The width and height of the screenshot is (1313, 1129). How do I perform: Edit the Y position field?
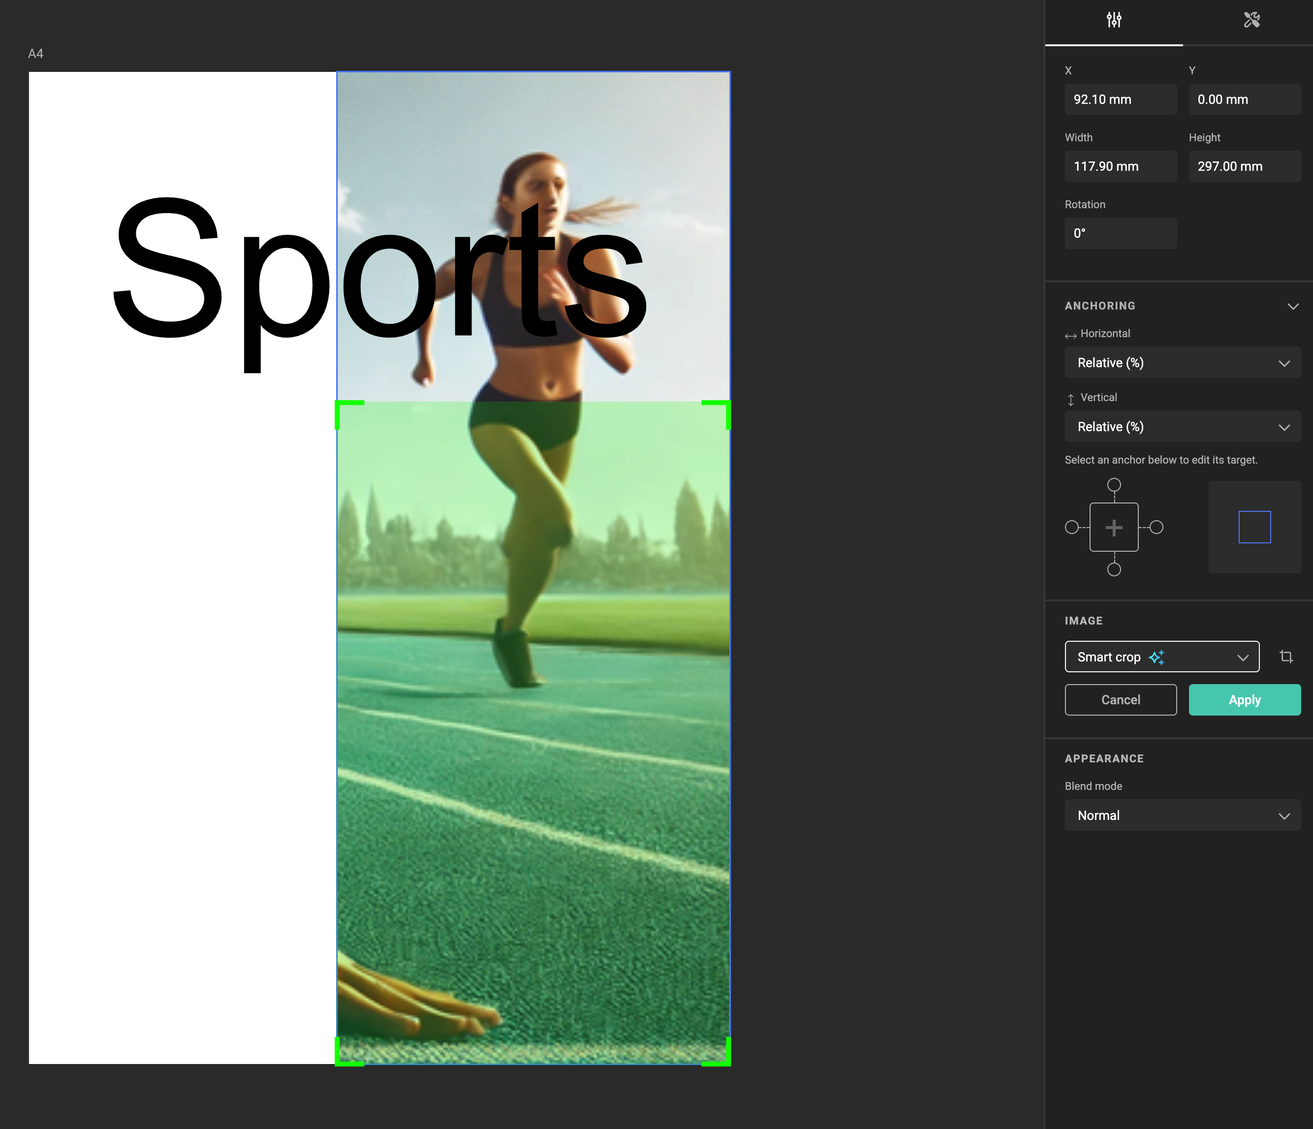point(1244,99)
